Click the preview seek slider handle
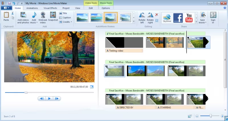Screen dimensions: 228x121 click(x=26, y=92)
